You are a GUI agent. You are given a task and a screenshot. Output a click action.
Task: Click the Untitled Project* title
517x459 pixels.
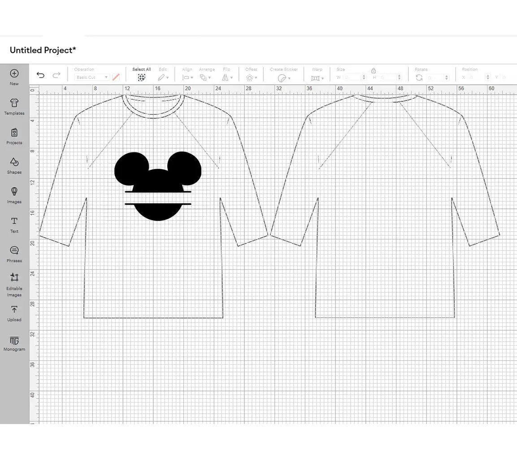pos(43,50)
